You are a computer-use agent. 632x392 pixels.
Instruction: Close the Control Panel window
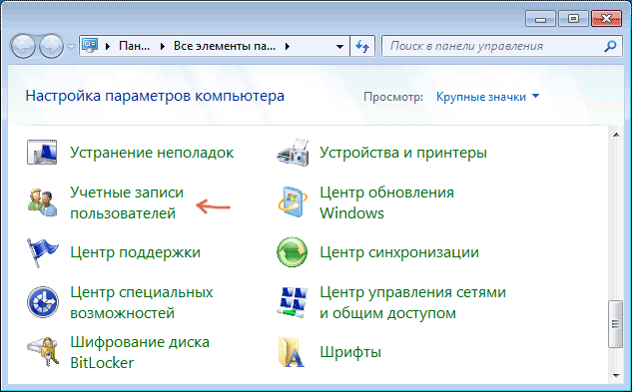[x=606, y=19]
